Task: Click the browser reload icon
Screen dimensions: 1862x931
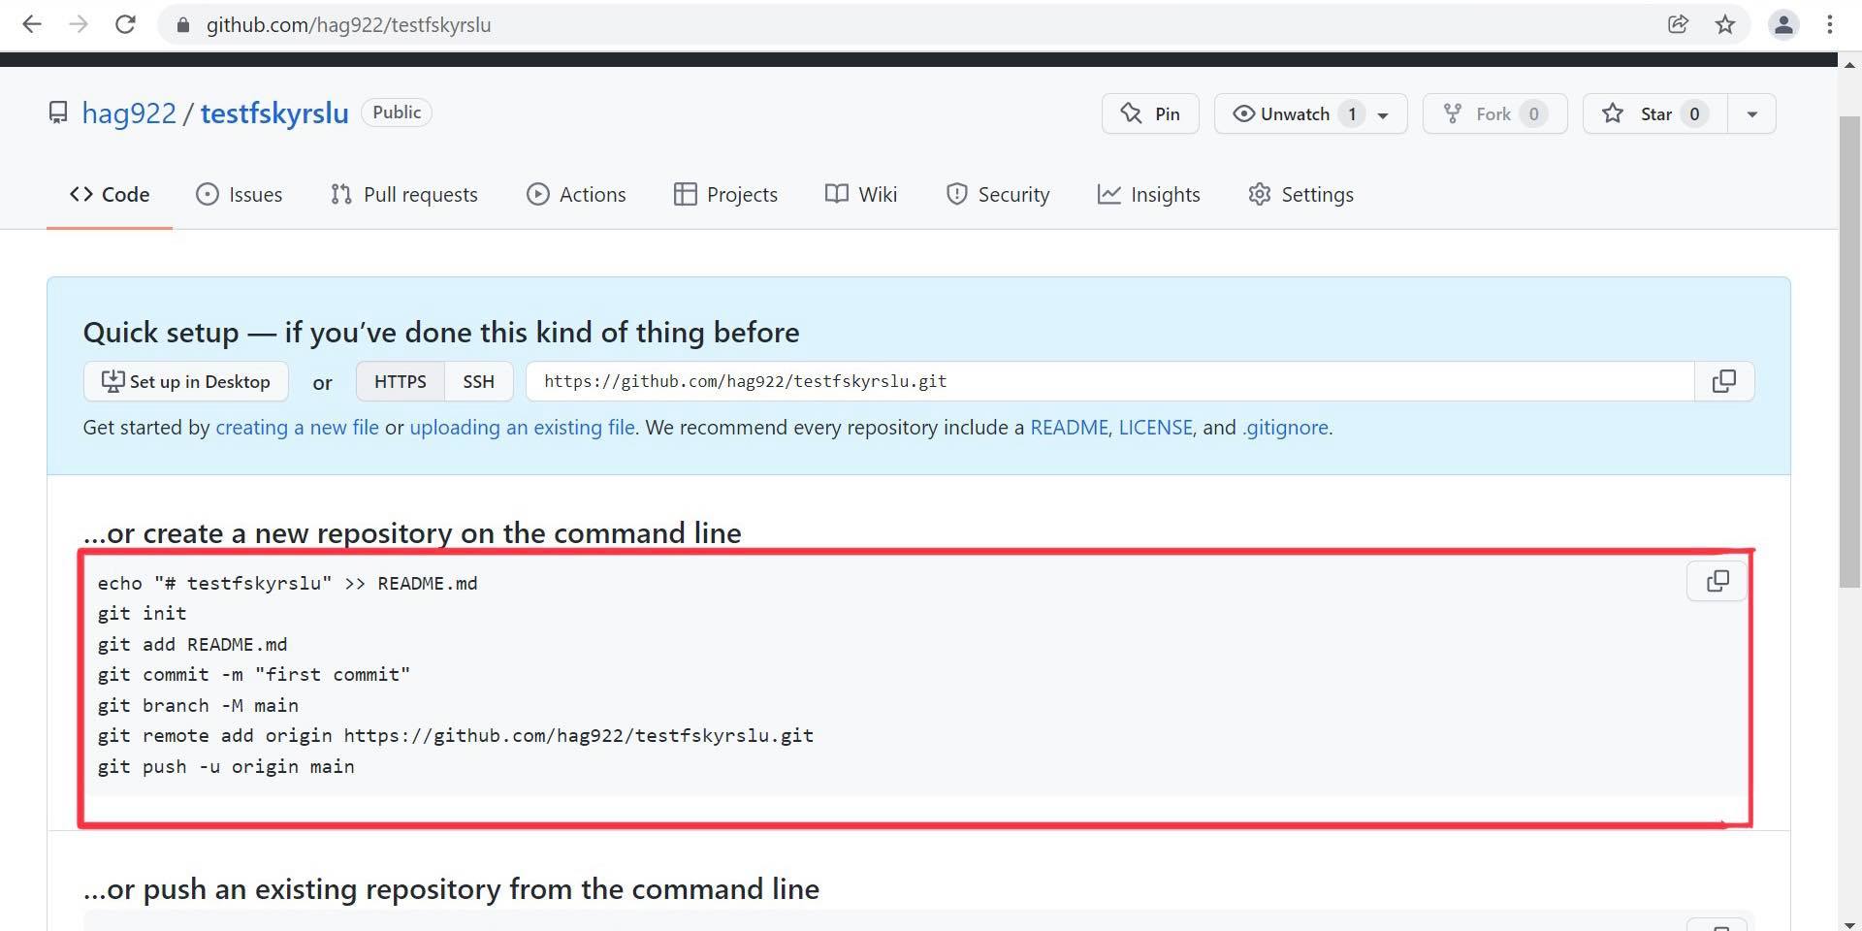Action: coord(125,24)
